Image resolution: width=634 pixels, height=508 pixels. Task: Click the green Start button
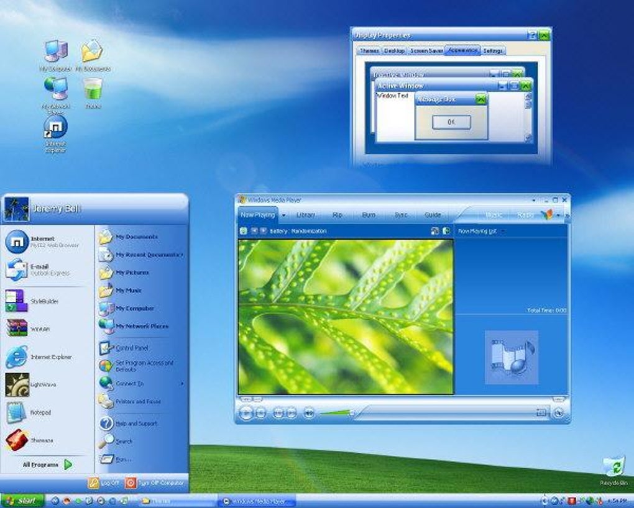pyautogui.click(x=22, y=501)
